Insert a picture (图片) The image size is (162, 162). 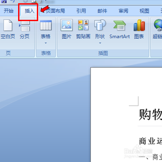[x=67, y=29]
